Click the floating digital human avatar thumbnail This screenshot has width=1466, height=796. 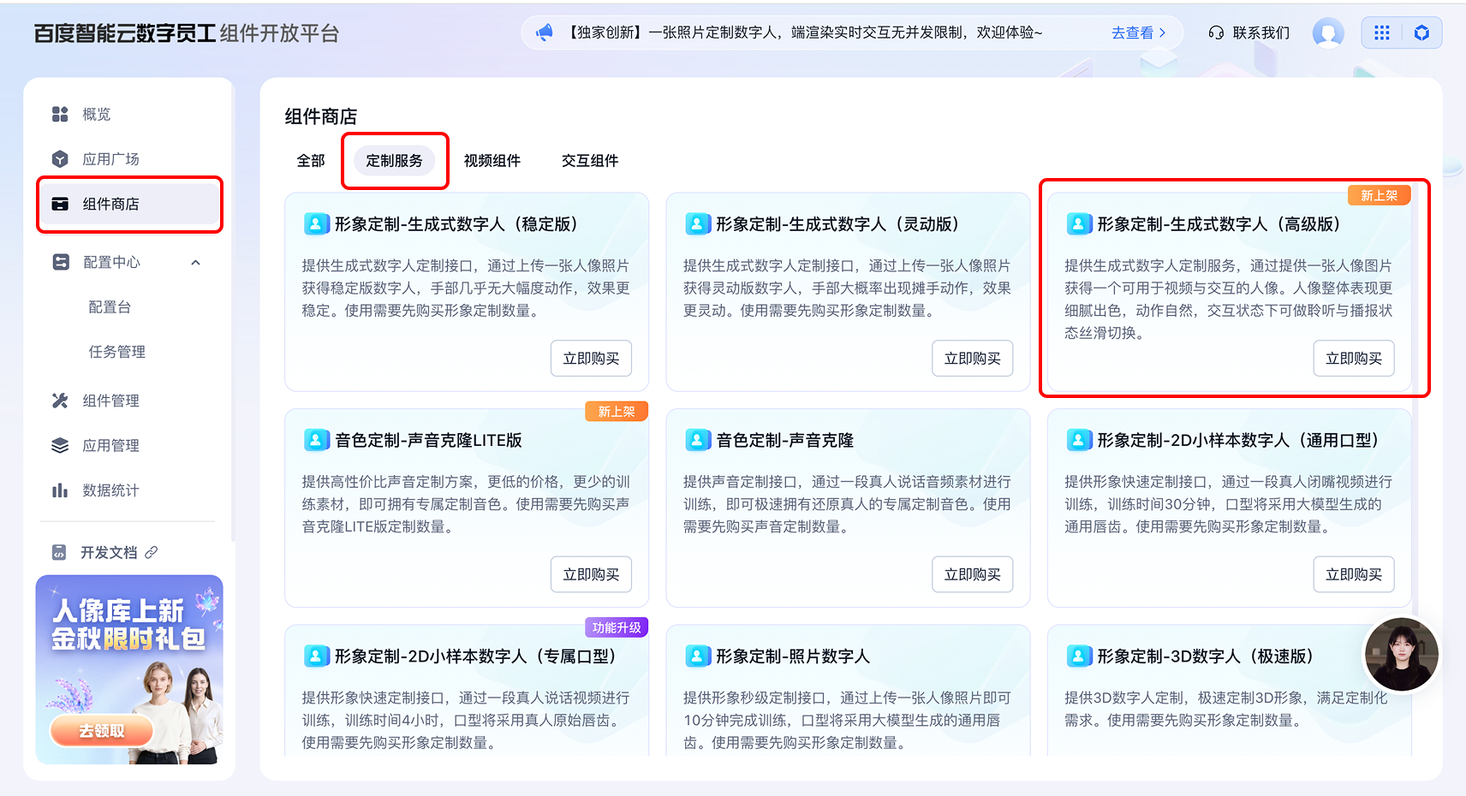[1401, 655]
